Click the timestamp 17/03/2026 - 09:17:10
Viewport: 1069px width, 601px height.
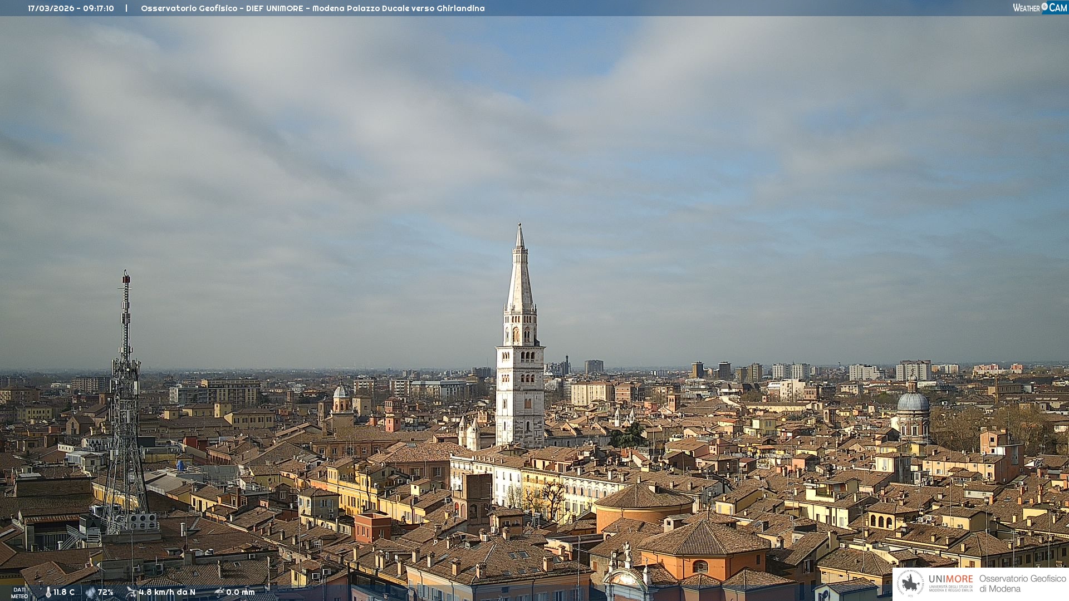[71, 8]
